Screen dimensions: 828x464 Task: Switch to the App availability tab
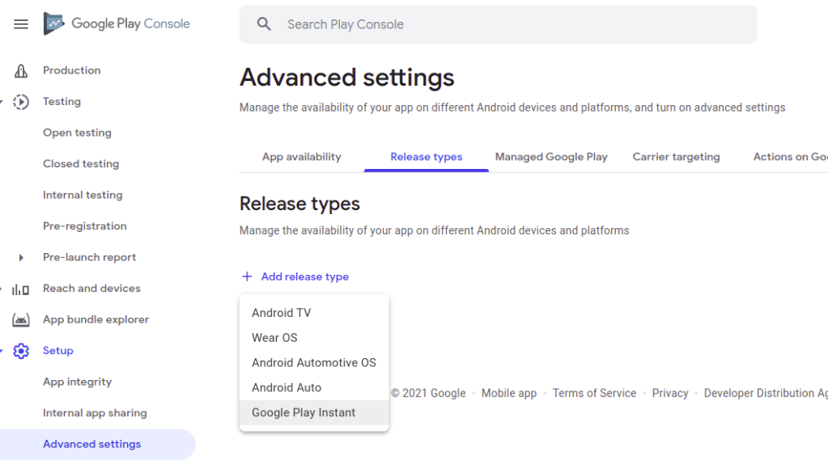301,157
